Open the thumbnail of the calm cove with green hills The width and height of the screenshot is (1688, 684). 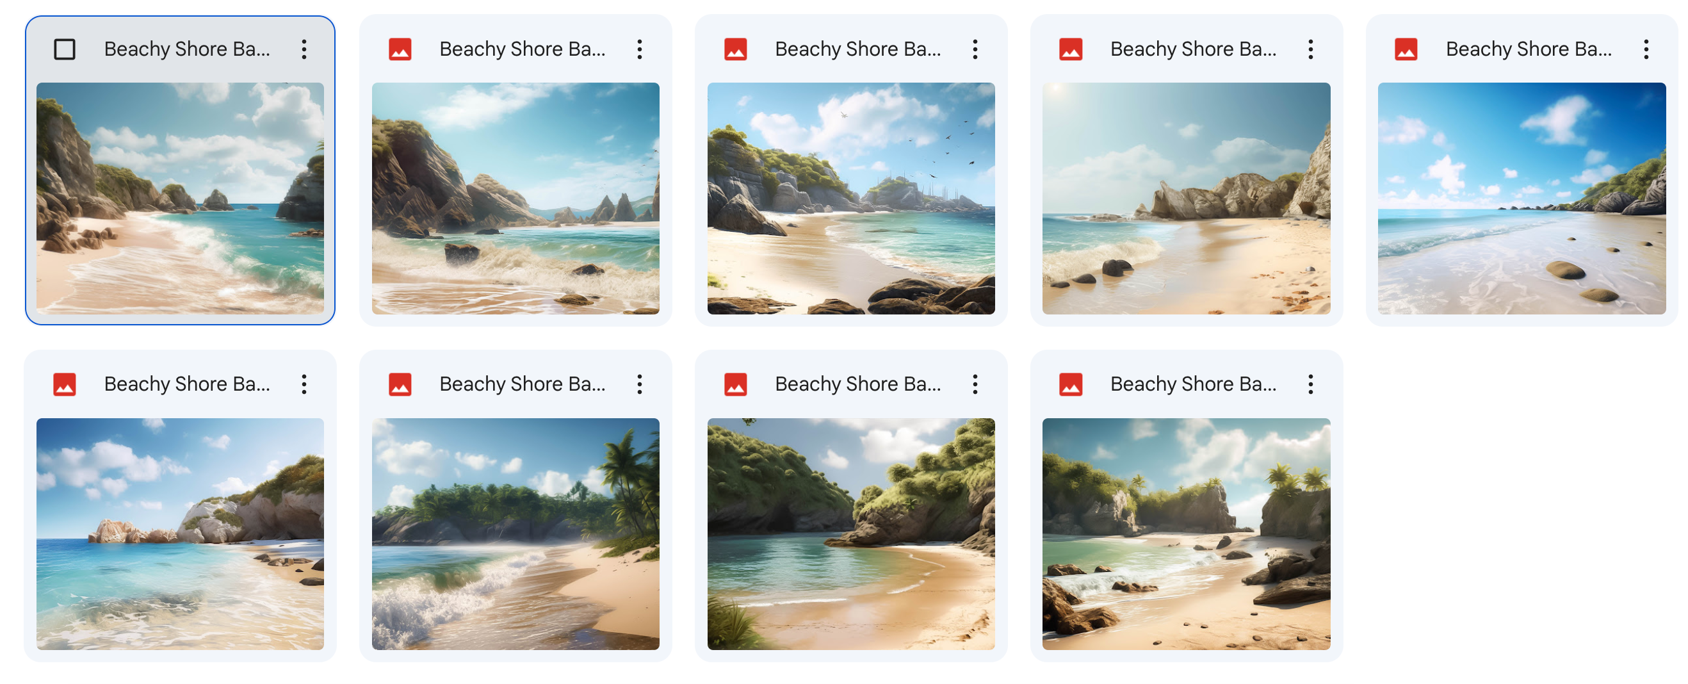point(851,534)
